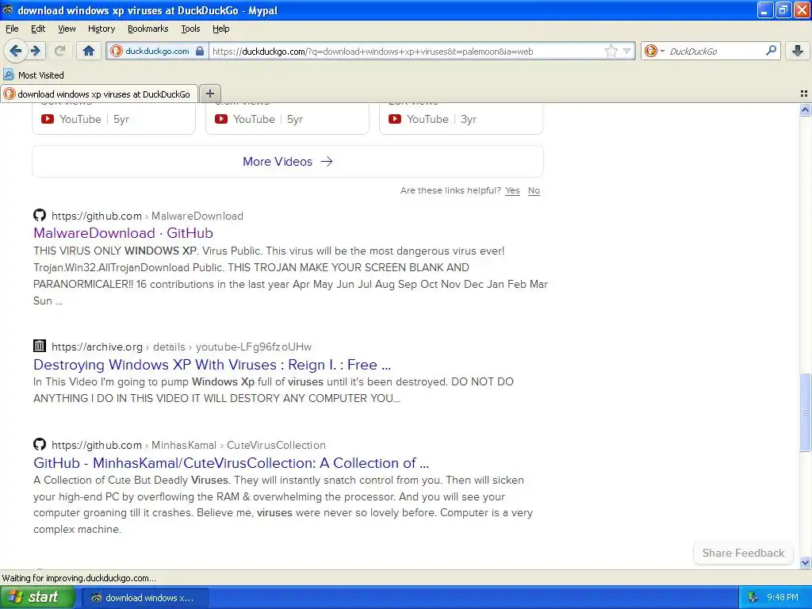Click the 9:48 PM taskbar clock
Screen dimensions: 812x609
(783, 598)
